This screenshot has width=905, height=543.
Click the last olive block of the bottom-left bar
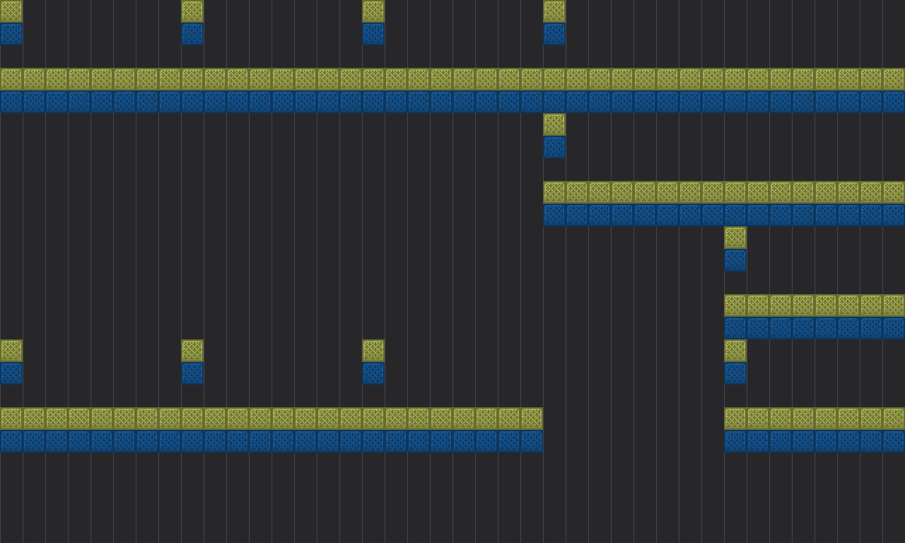(x=532, y=419)
